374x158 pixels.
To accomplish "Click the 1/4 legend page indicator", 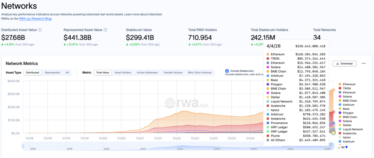I will point(343,147).
